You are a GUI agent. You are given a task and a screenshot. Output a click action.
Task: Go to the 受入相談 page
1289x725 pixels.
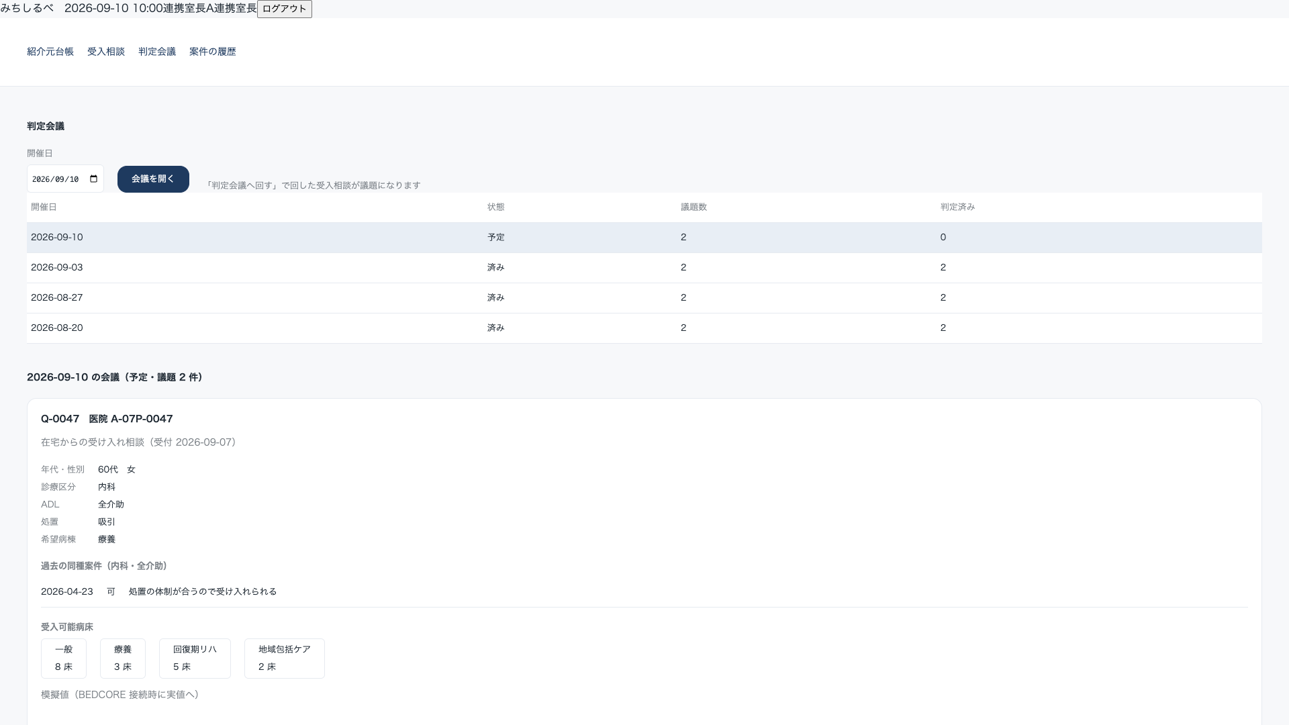click(x=106, y=52)
